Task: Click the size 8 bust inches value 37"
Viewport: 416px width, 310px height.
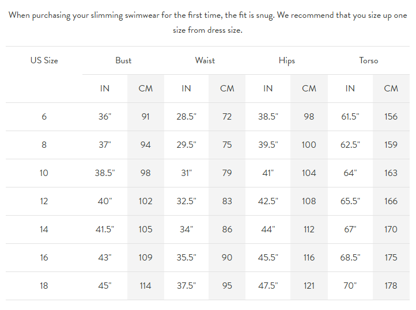Action: pyautogui.click(x=105, y=145)
